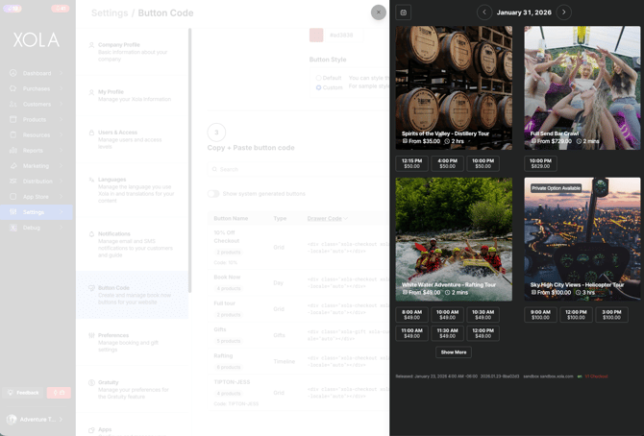The height and width of the screenshot is (436, 644).
Task: Click the Customers sidebar icon
Action: [13, 104]
